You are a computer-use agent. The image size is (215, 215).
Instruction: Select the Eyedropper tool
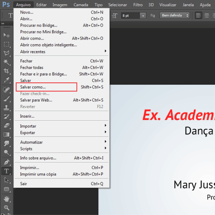click(6, 80)
